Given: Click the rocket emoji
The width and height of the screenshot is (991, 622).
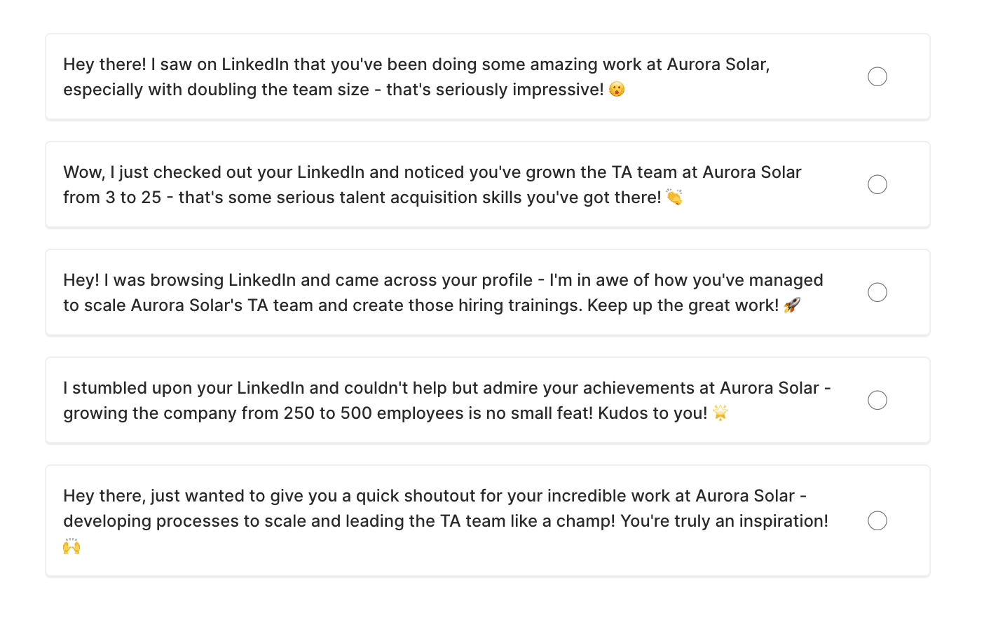Looking at the screenshot, I should coord(792,305).
